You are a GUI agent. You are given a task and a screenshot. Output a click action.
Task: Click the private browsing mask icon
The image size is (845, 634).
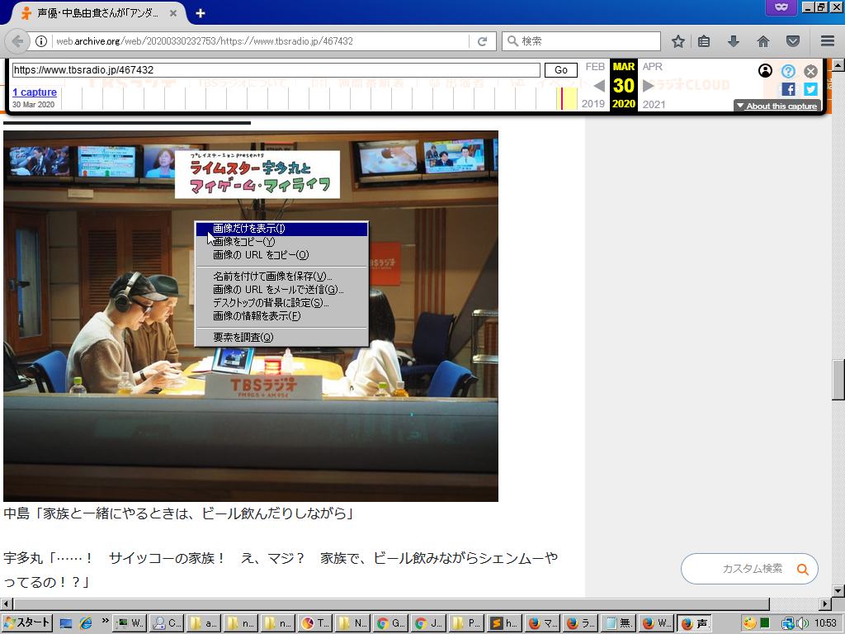[781, 7]
